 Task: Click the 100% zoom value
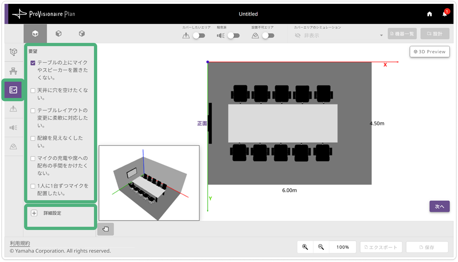tap(343, 247)
